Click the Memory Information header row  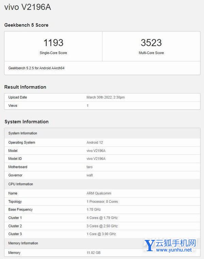(102, 243)
